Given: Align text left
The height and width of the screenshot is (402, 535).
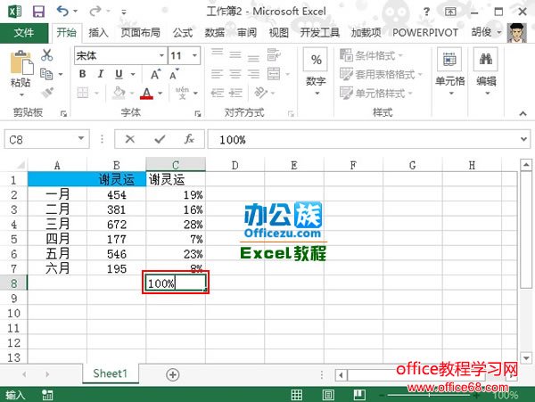Looking at the screenshot, I should tap(217, 74).
